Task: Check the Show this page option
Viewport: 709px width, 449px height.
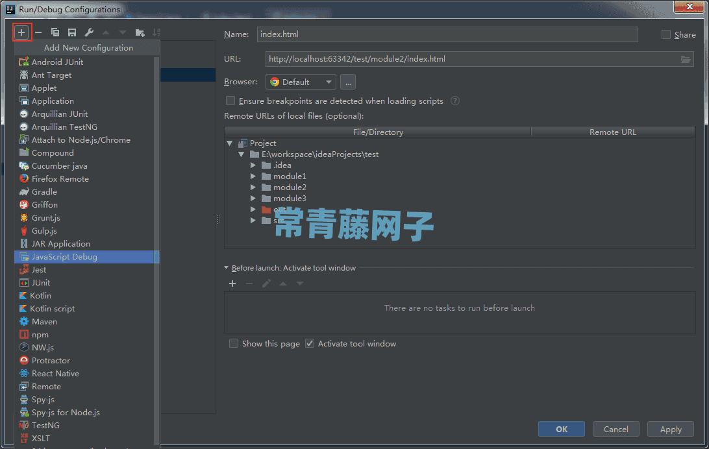Action: coord(234,344)
